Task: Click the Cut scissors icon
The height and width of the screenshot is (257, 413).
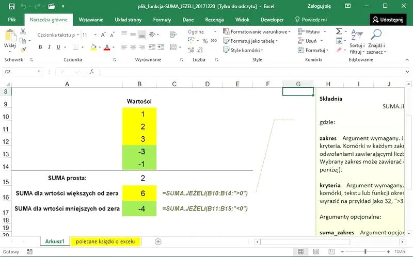Action: tap(23, 31)
